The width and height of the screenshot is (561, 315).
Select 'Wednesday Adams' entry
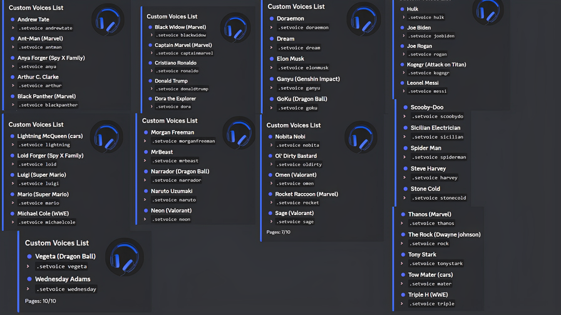click(x=63, y=279)
